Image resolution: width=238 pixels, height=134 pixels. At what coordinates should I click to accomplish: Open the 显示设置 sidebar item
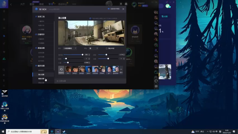[x=41, y=57]
